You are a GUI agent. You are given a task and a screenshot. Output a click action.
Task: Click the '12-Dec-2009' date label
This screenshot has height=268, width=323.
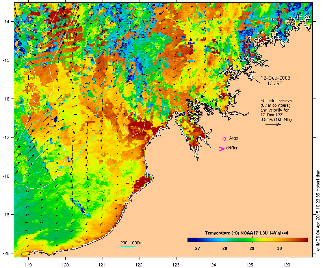point(275,78)
